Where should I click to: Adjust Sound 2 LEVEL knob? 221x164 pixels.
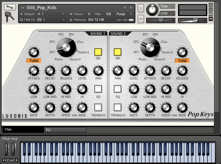tap(134, 71)
